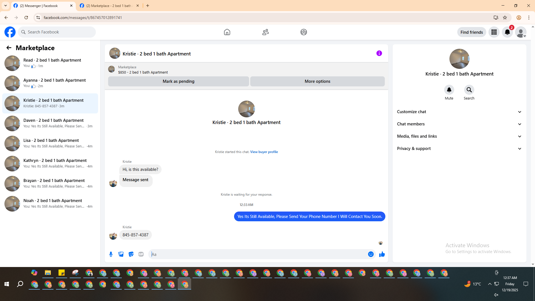Attach a photo using the image icon
This screenshot has height=301, width=535.
click(121, 254)
